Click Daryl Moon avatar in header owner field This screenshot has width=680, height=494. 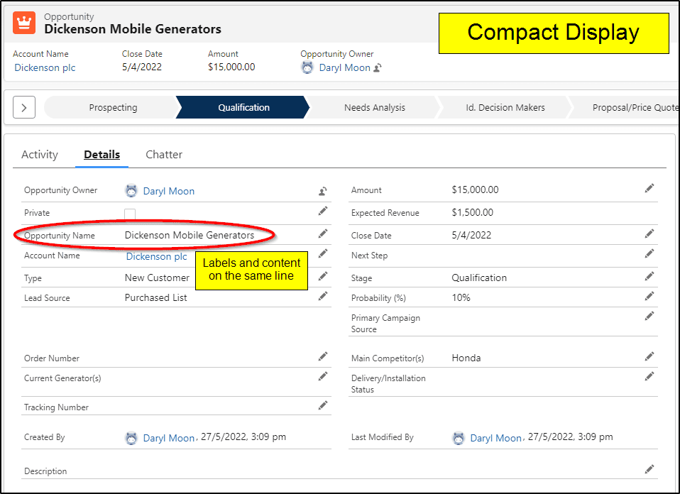pos(307,67)
